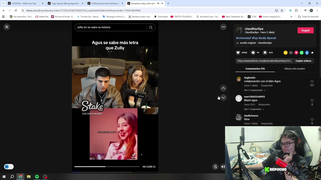Click the video progress bar
Image resolution: width=321 pixels, height=180 pixels.
[107, 166]
